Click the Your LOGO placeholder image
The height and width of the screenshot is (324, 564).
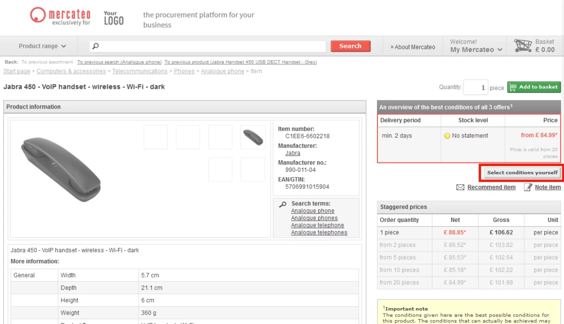(113, 18)
